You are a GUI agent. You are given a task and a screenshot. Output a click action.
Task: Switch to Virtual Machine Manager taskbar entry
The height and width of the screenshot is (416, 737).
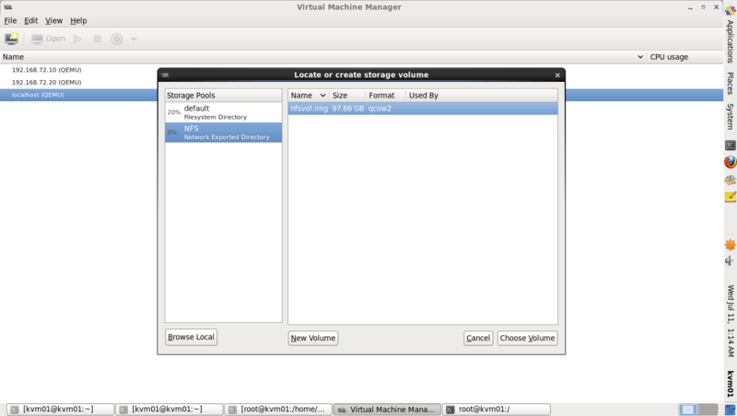coord(387,410)
